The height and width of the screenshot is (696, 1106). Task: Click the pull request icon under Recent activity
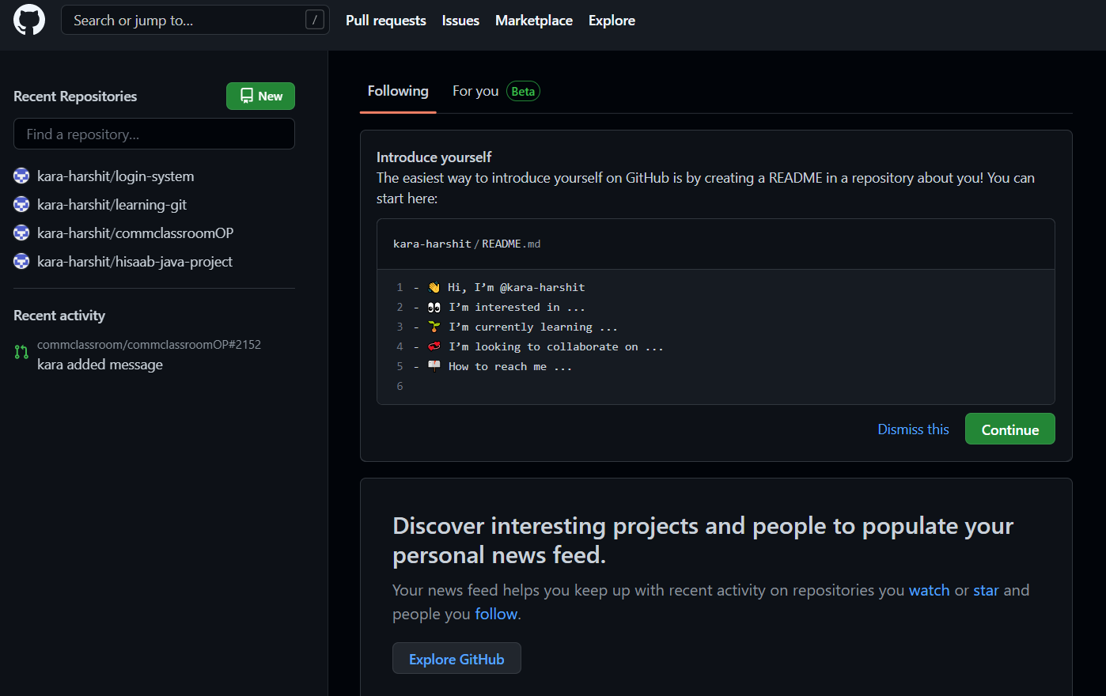click(21, 352)
